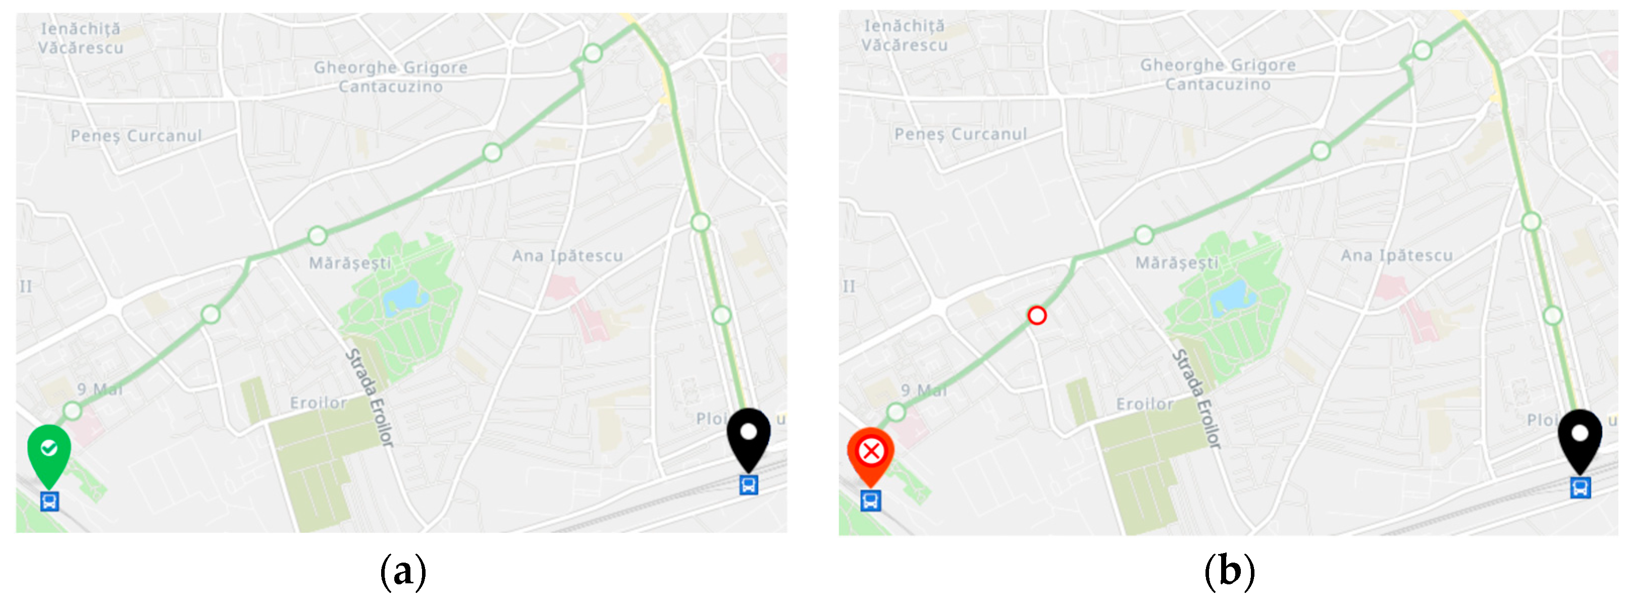1627x604 pixels.
Task: Click the Strada Eroilor label in map (b)
Action: coord(1196,399)
